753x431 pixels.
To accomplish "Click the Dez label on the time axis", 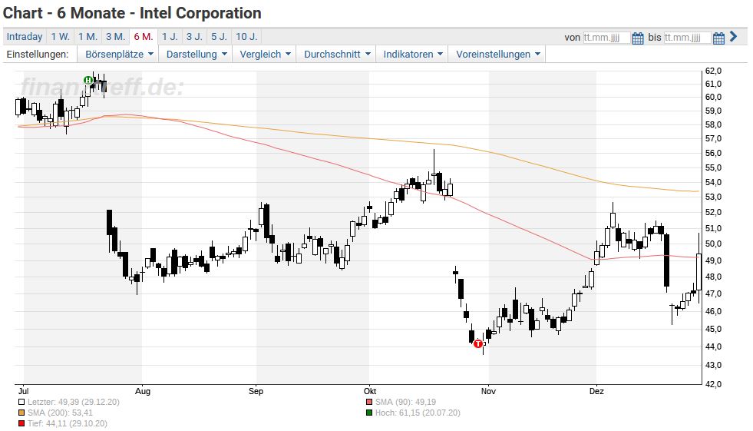I will 596,391.
